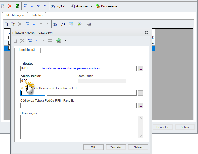Click Cancelar in Tributos dialog

[116, 147]
